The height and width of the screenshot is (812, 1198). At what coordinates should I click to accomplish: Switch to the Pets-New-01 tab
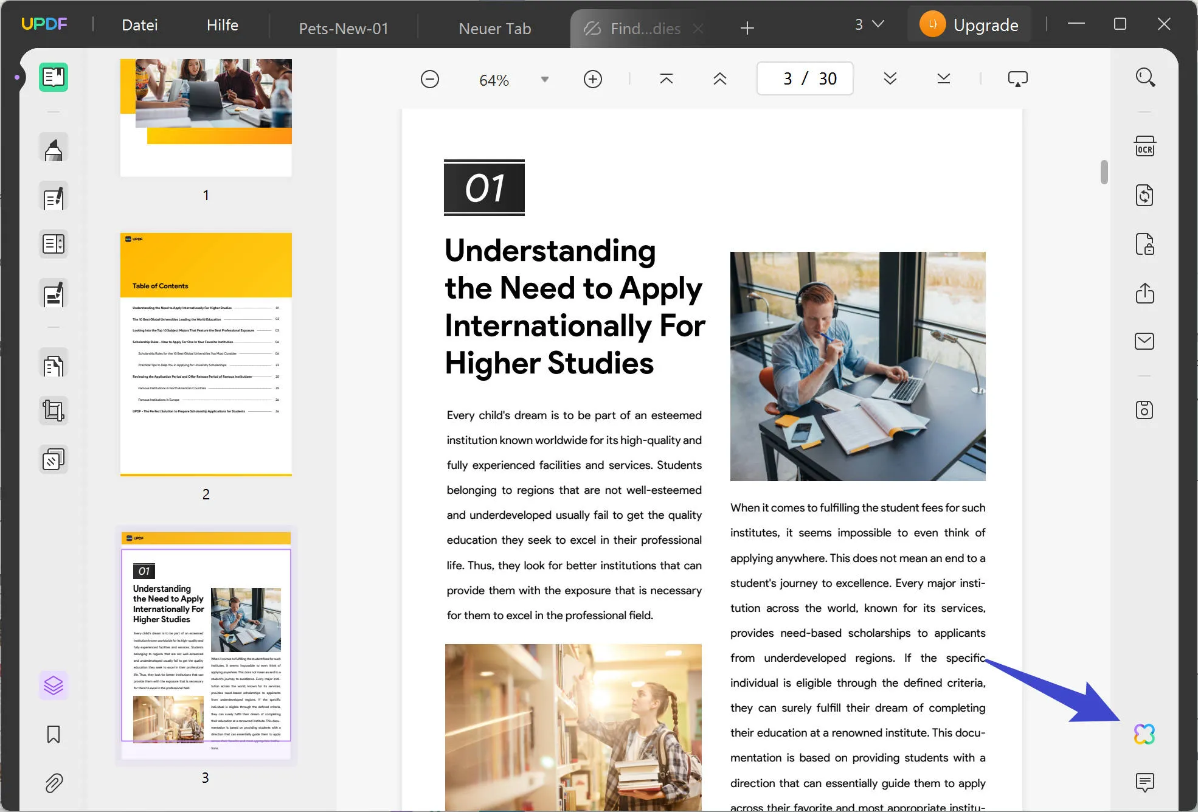pos(344,29)
